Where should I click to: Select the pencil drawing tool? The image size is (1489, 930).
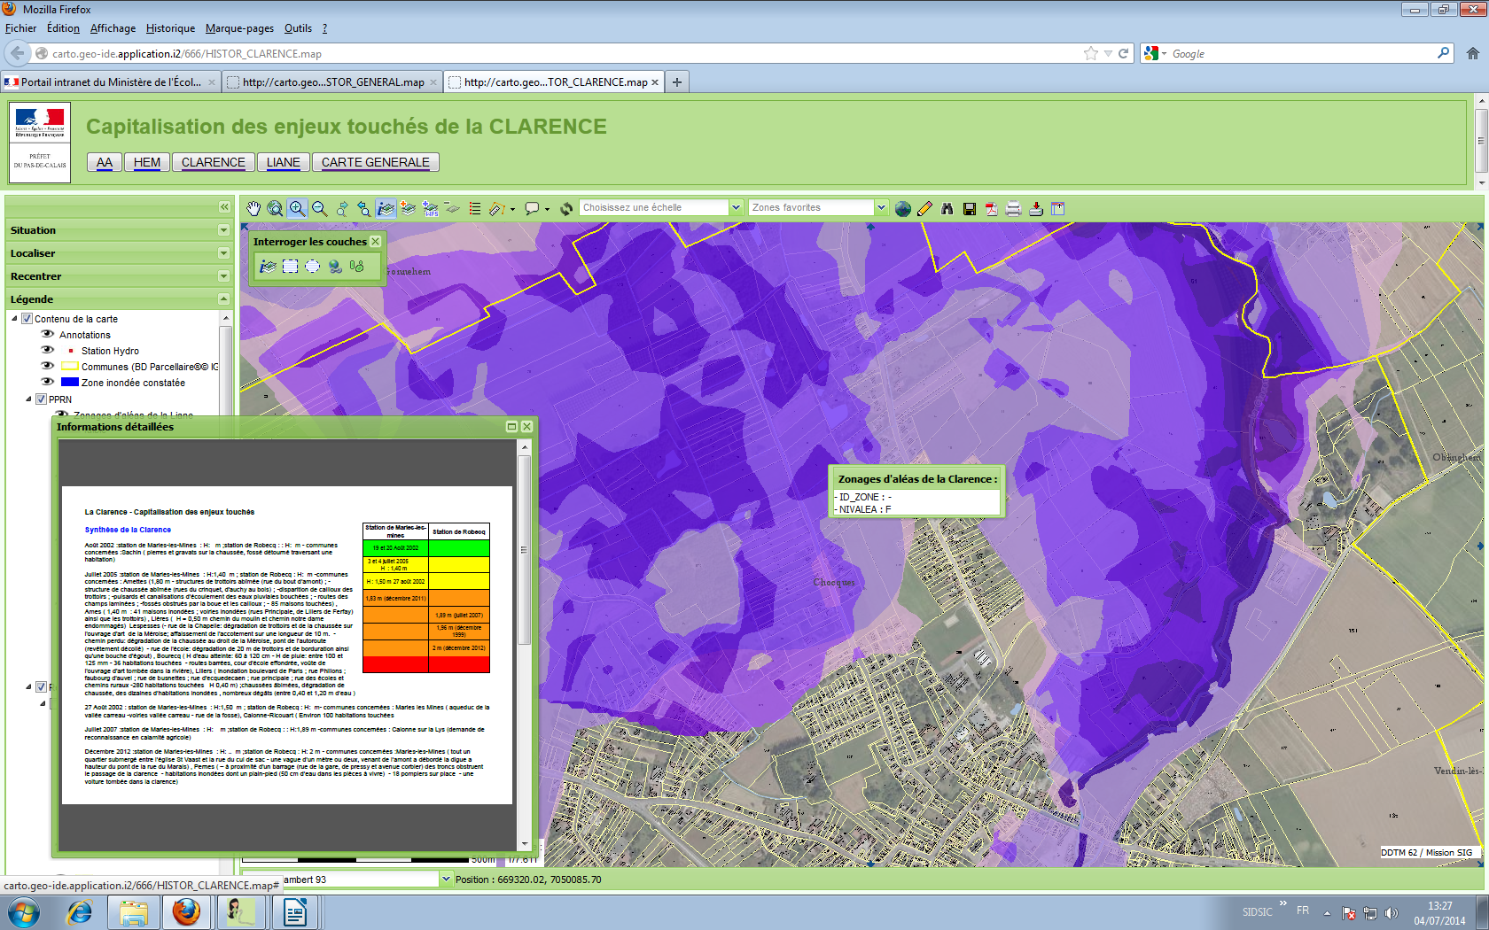925,208
